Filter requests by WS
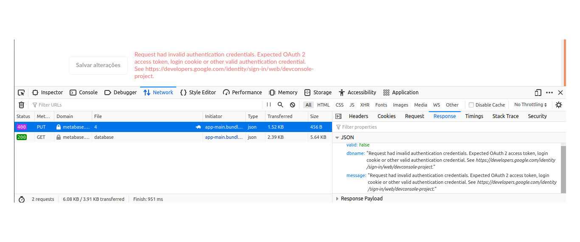The image size is (580, 242). (436, 105)
